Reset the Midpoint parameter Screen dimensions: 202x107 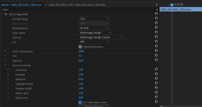click(x=156, y=79)
